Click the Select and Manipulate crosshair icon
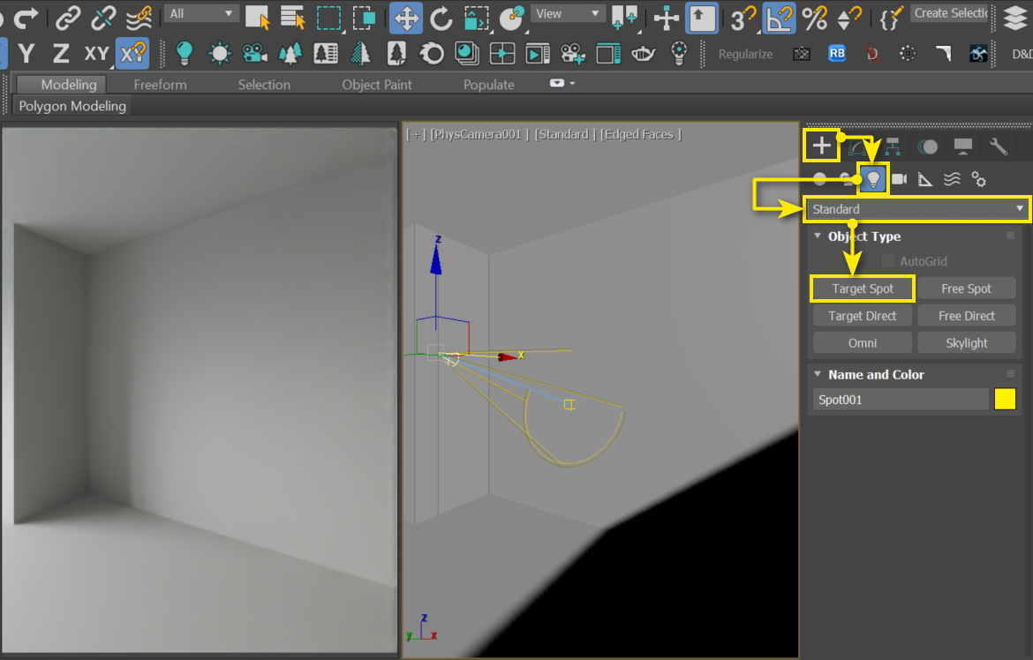 tap(666, 18)
